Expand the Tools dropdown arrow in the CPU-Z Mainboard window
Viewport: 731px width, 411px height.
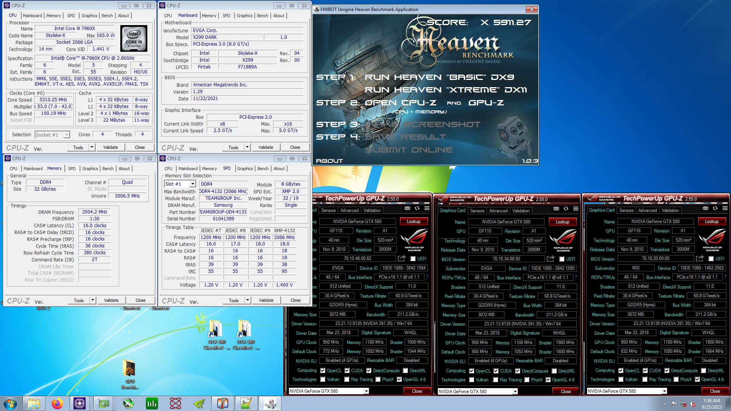pyautogui.click(x=247, y=147)
